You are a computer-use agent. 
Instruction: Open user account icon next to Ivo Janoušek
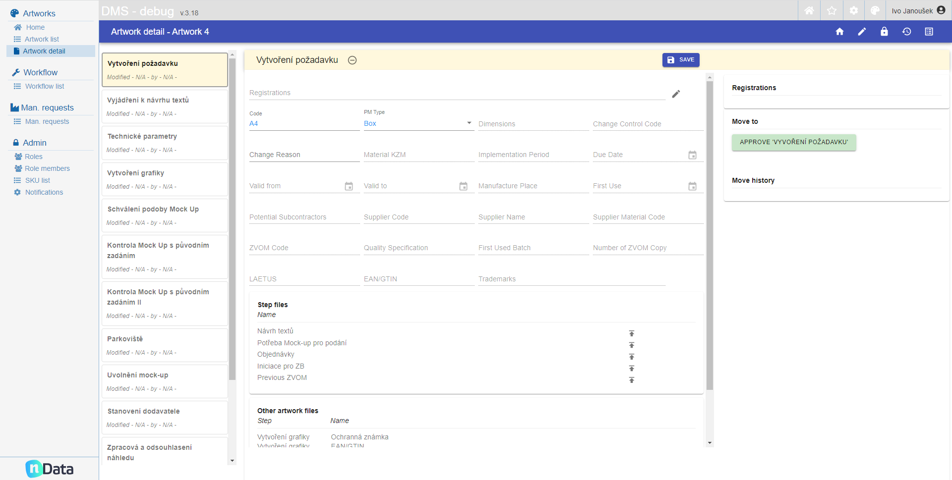click(x=941, y=10)
